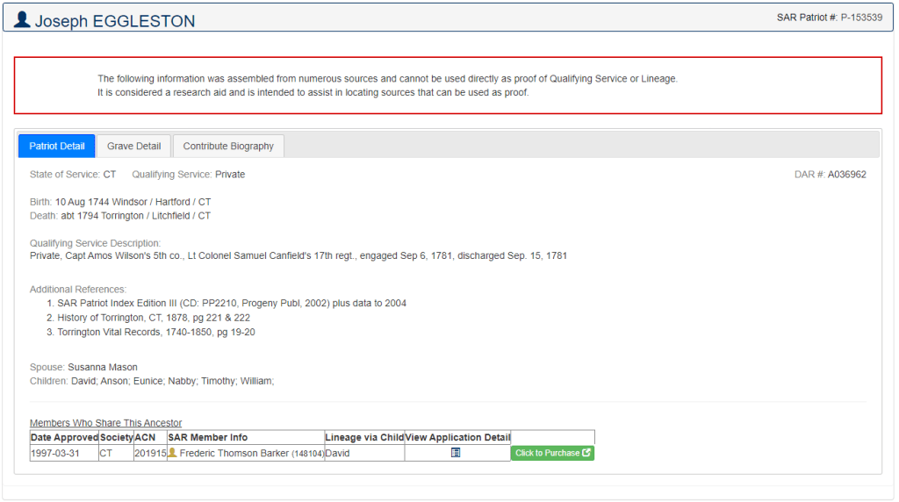Viewport: 899px width, 502px height.
Task: Click the person icon beside Joseph EGGLESTON
Action: tap(22, 20)
